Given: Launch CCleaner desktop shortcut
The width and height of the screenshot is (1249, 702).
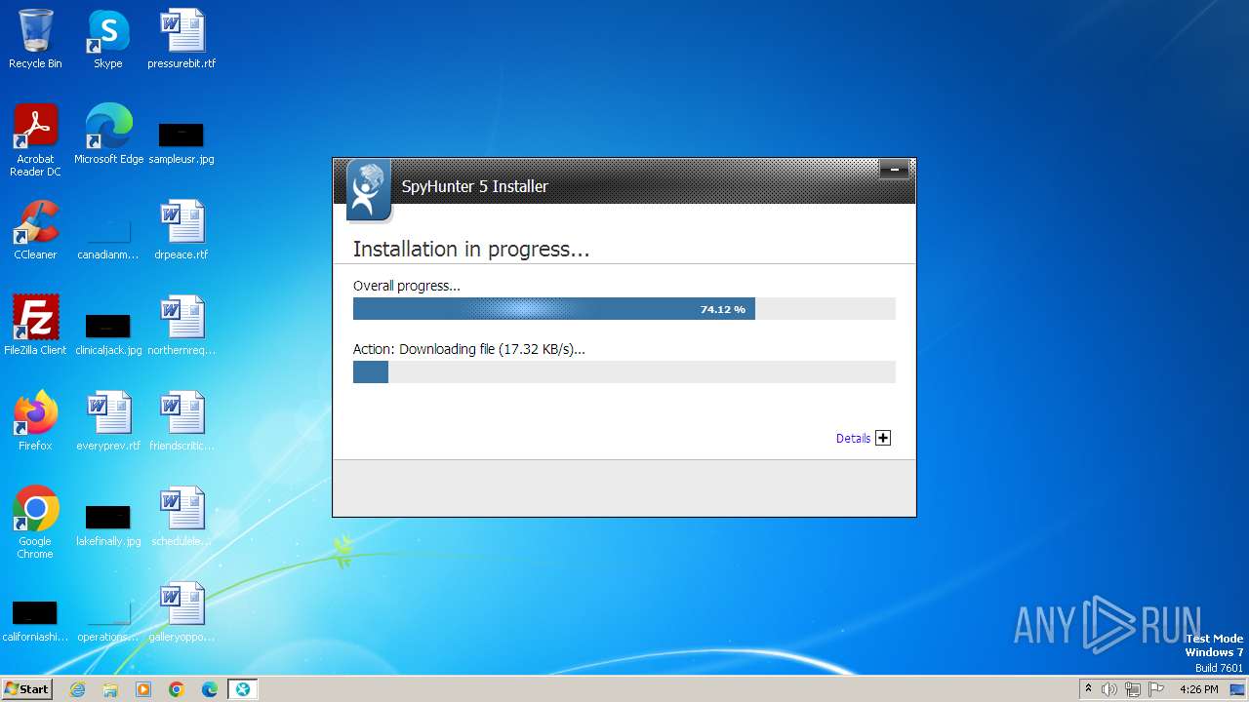Looking at the screenshot, I should coord(35,230).
